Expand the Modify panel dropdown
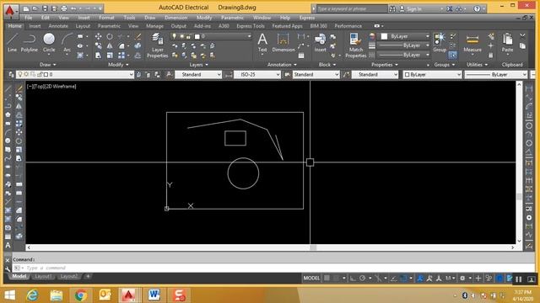Viewport: 540px width, 303px height. (118, 65)
